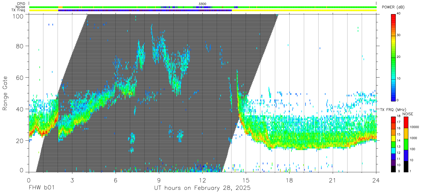The image size is (423, 195).
Task: Click the TX Freq indicator strip above the plot
Action: click(x=203, y=10)
